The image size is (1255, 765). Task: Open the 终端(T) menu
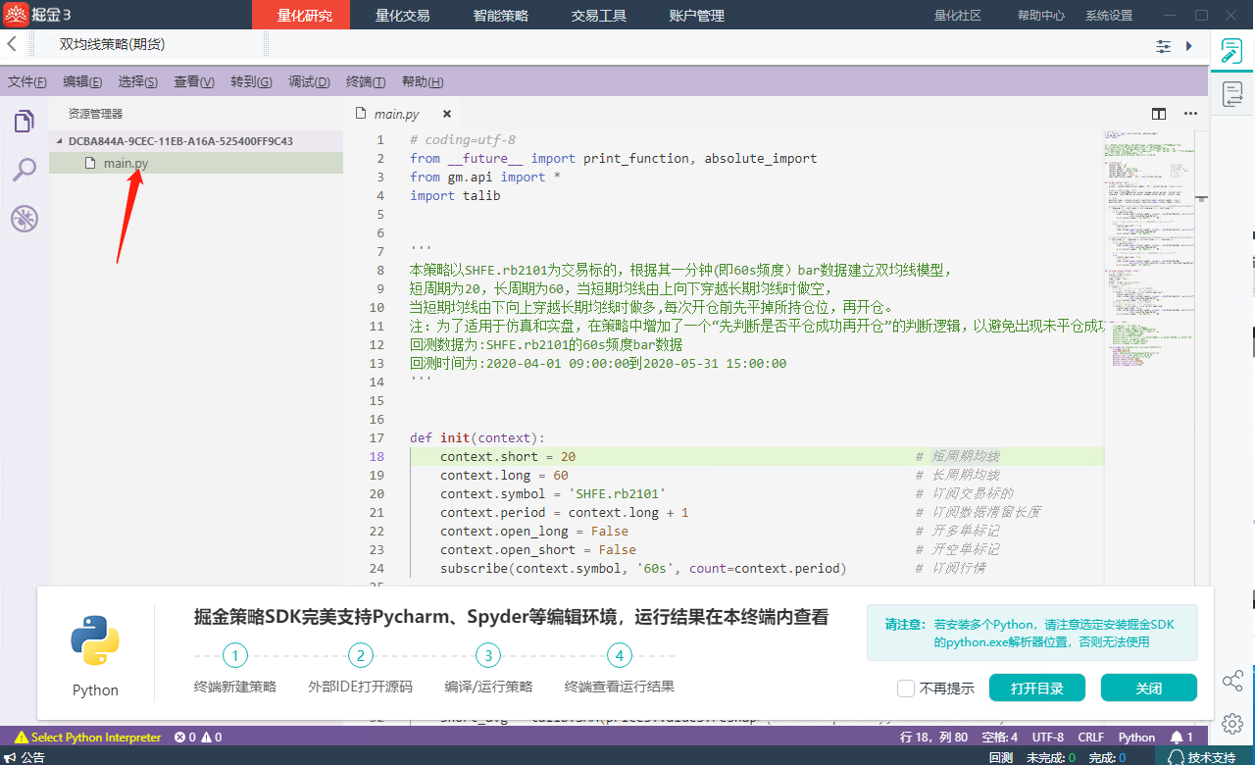(x=366, y=82)
